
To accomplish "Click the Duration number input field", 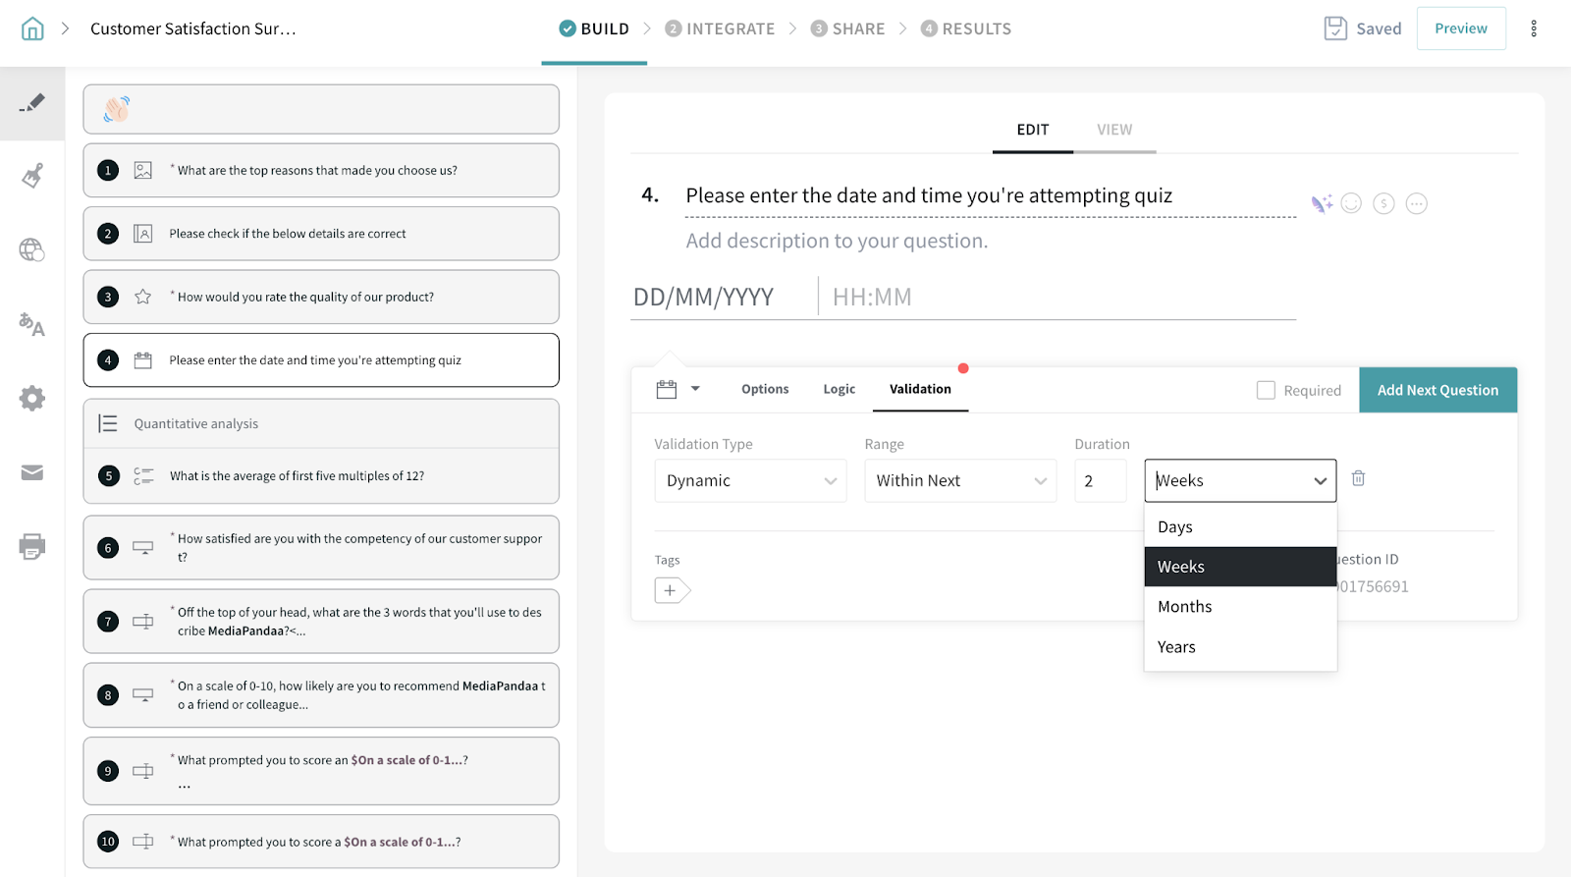I will pos(1100,481).
